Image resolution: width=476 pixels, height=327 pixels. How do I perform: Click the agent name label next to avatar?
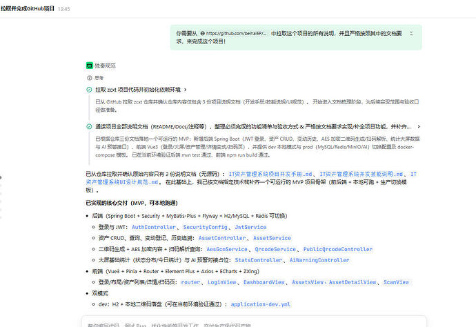[x=105, y=66]
